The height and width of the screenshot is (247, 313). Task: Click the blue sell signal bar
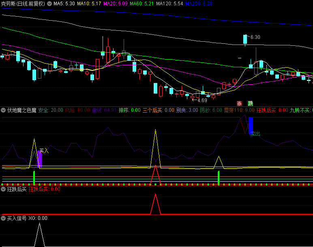(x=251, y=126)
